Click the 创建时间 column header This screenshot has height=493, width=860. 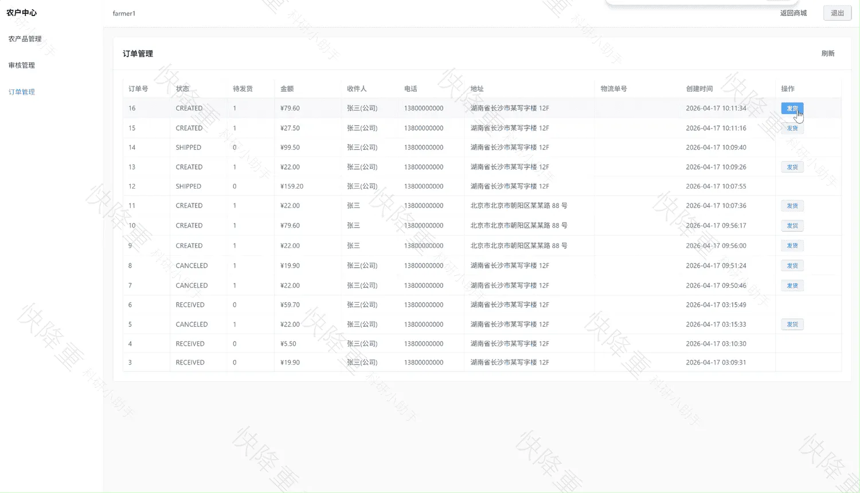pyautogui.click(x=699, y=89)
